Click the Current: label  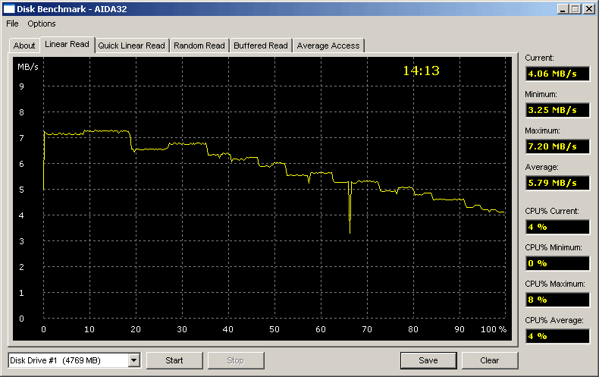539,58
